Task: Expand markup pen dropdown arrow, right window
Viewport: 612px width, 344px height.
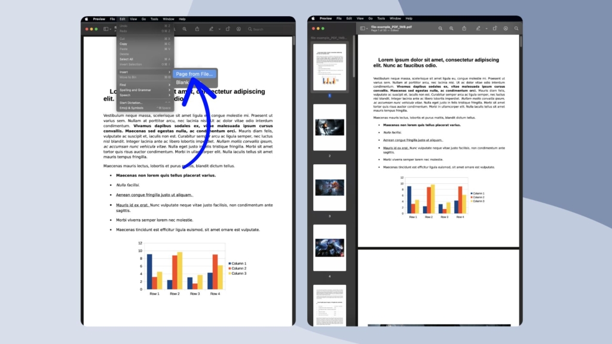Action: pos(486,29)
